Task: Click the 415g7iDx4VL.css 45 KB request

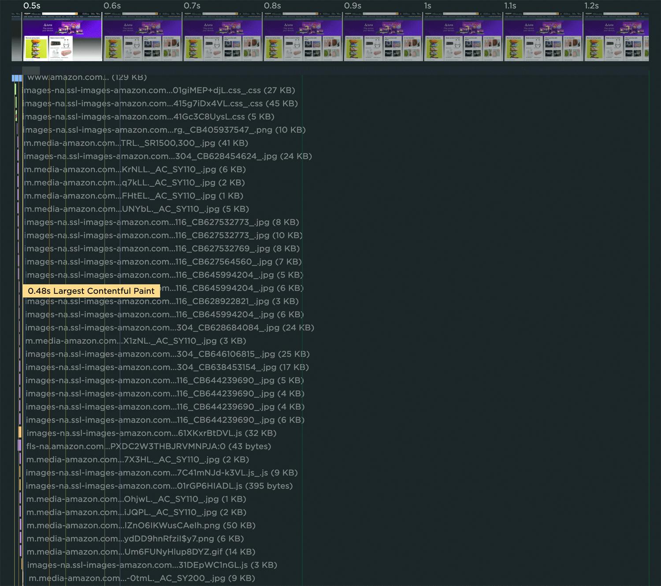Action: pos(160,104)
